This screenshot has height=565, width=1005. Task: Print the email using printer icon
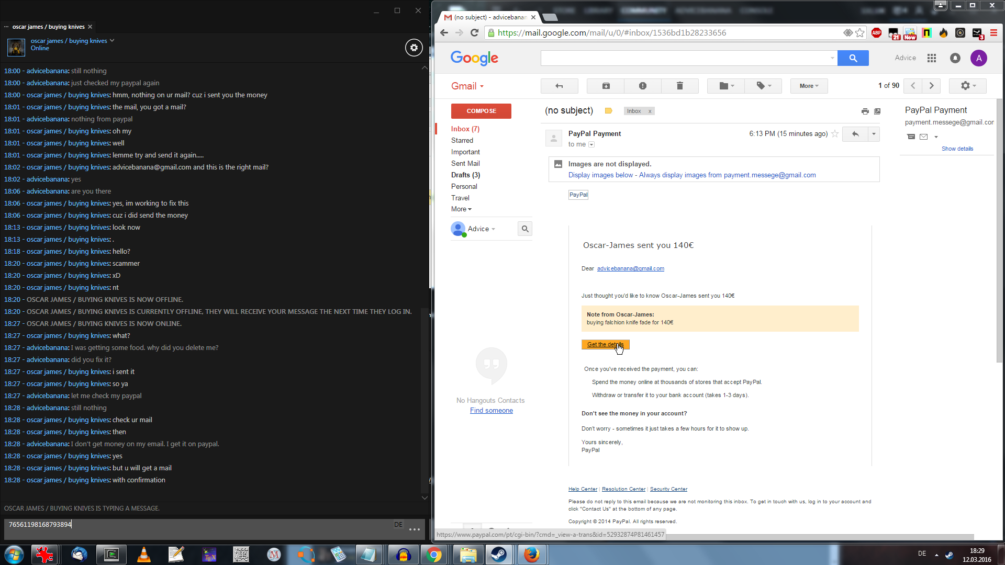tap(865, 111)
